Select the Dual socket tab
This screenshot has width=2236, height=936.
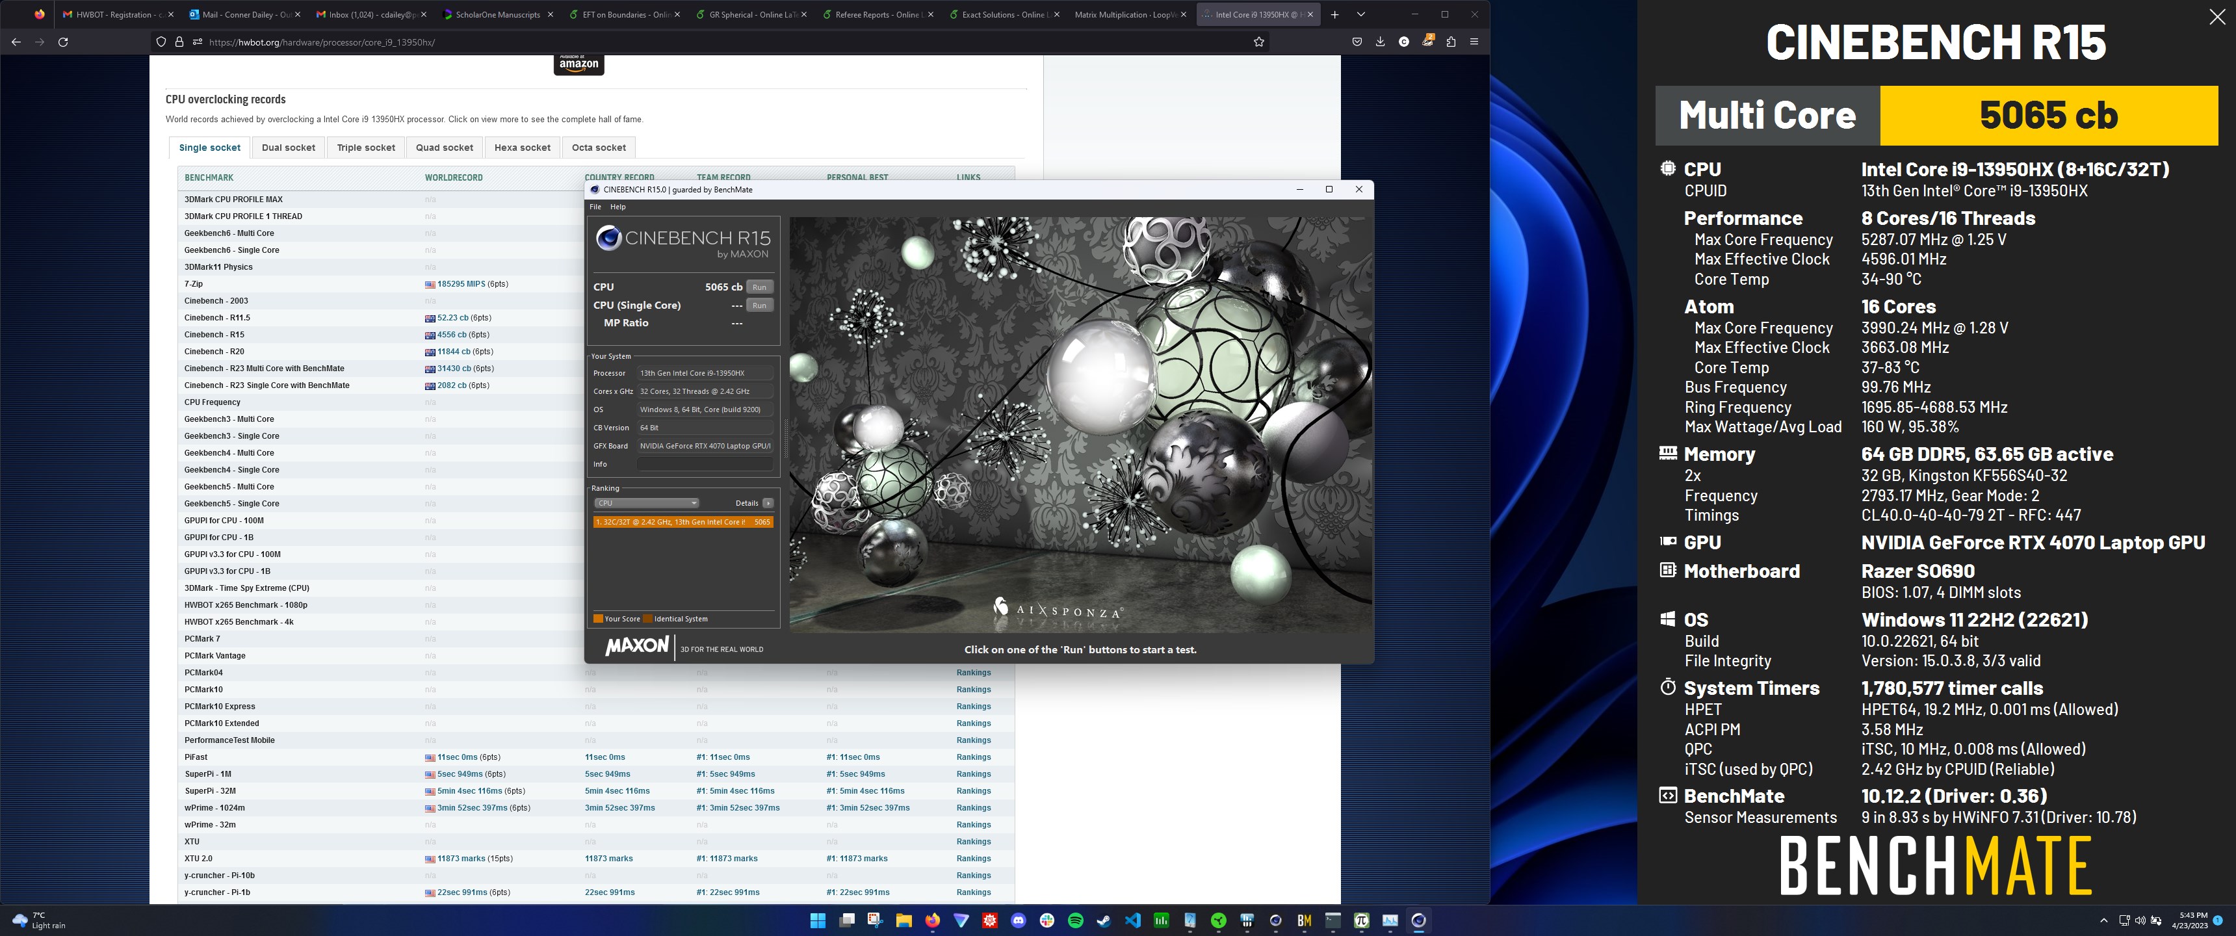tap(288, 148)
